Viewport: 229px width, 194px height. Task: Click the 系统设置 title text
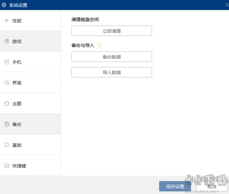pos(18,5)
